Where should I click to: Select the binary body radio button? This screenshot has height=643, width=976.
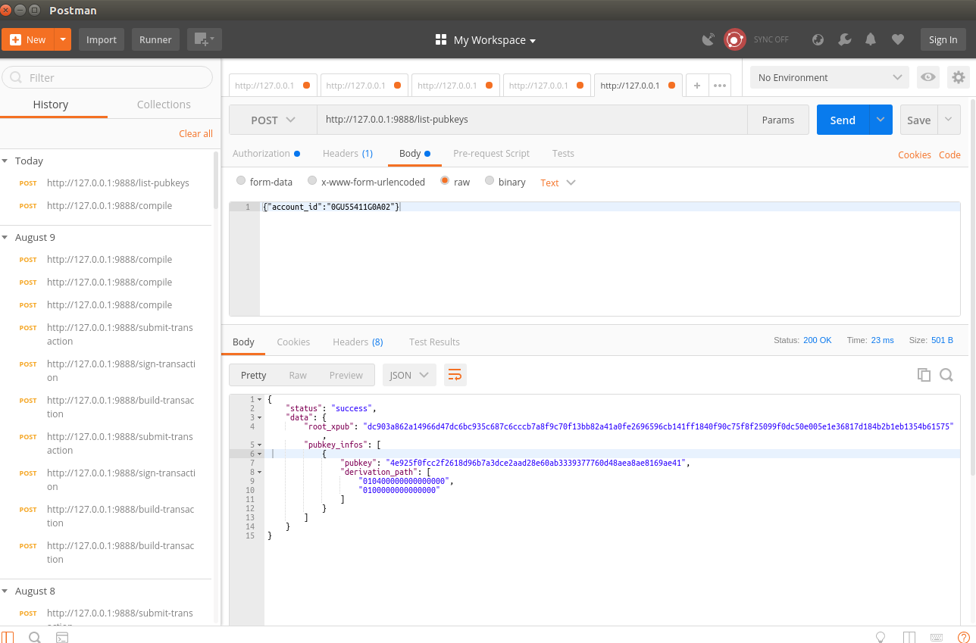point(490,181)
